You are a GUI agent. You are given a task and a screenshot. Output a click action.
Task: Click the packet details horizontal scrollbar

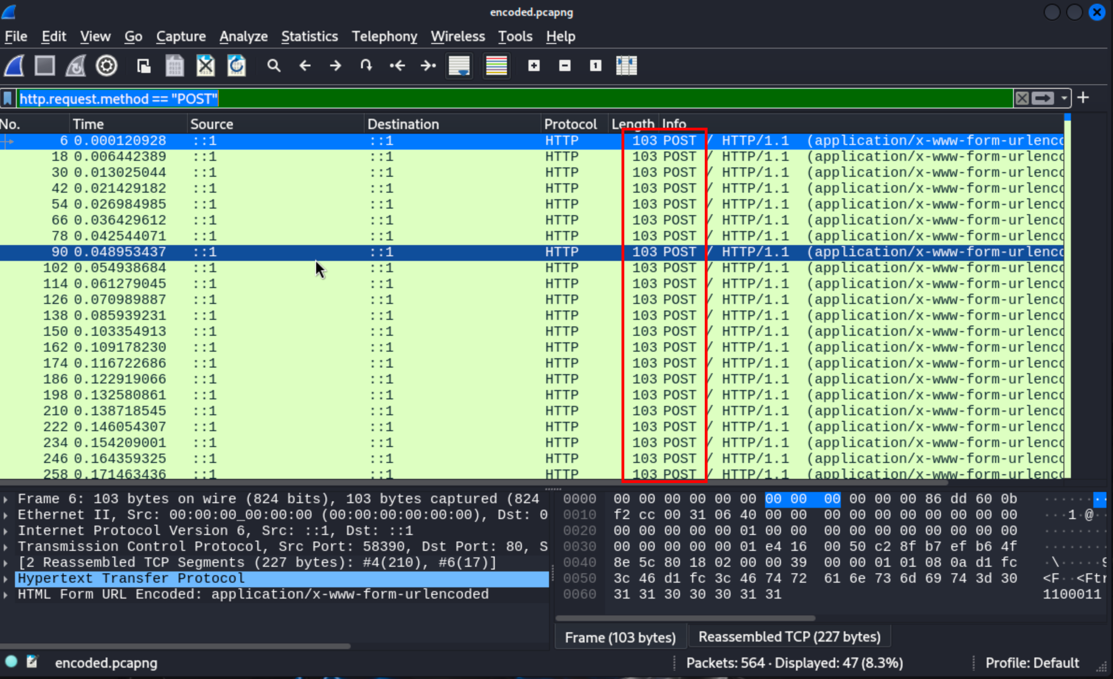pos(175,646)
